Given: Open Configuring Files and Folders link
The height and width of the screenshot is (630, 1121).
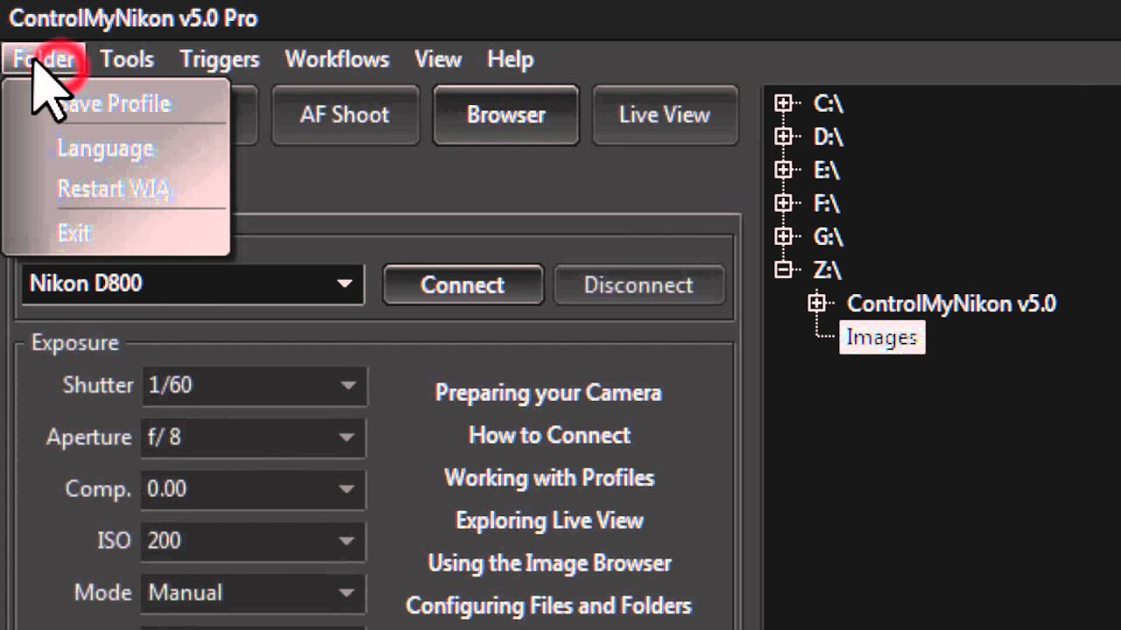Looking at the screenshot, I should pyautogui.click(x=549, y=605).
